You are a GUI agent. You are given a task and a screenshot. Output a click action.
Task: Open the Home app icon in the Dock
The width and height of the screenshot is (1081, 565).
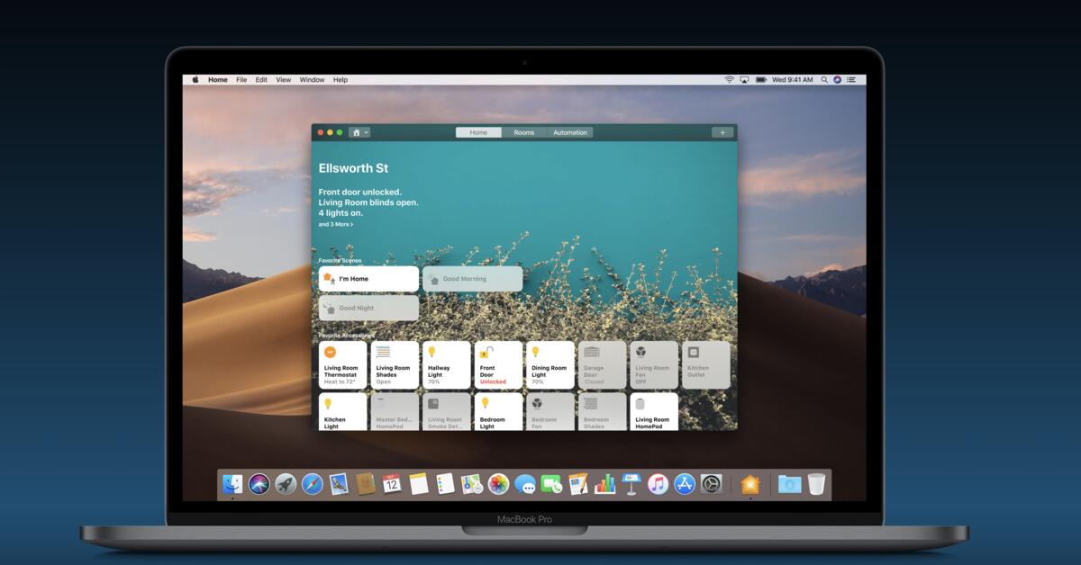(x=750, y=484)
